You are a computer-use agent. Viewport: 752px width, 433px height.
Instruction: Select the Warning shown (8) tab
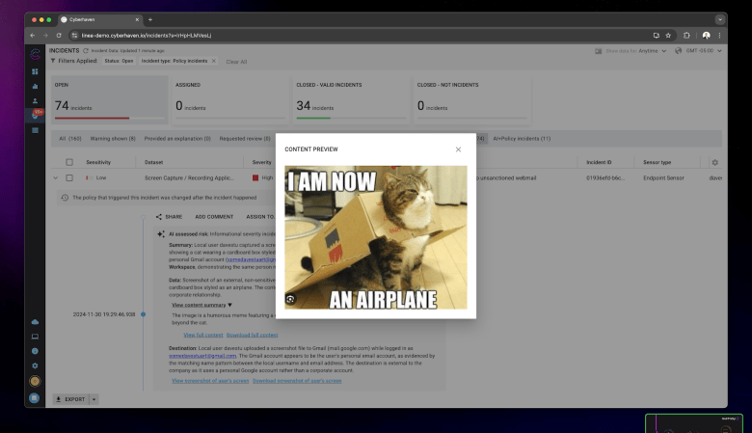coord(113,139)
